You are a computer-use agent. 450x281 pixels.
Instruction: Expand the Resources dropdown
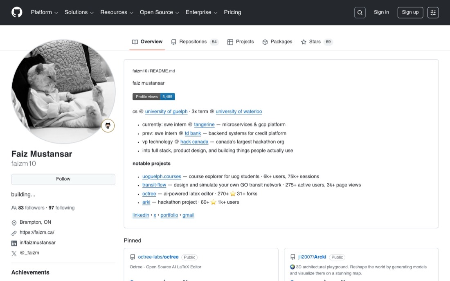[x=117, y=12]
